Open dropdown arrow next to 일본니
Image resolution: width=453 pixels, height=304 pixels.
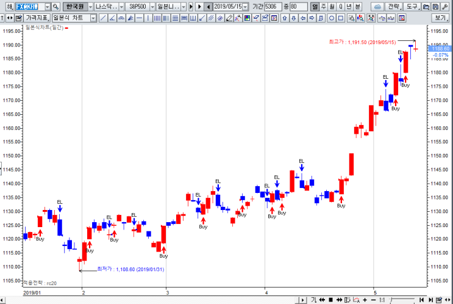(184, 7)
